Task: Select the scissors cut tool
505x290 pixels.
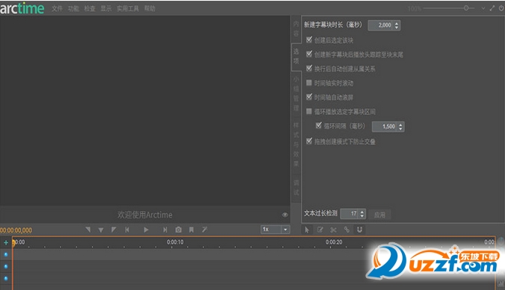Action: pyautogui.click(x=333, y=230)
